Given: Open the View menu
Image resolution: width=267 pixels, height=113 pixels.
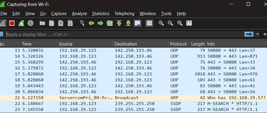Looking at the screenshot, I should tap(30, 14).
